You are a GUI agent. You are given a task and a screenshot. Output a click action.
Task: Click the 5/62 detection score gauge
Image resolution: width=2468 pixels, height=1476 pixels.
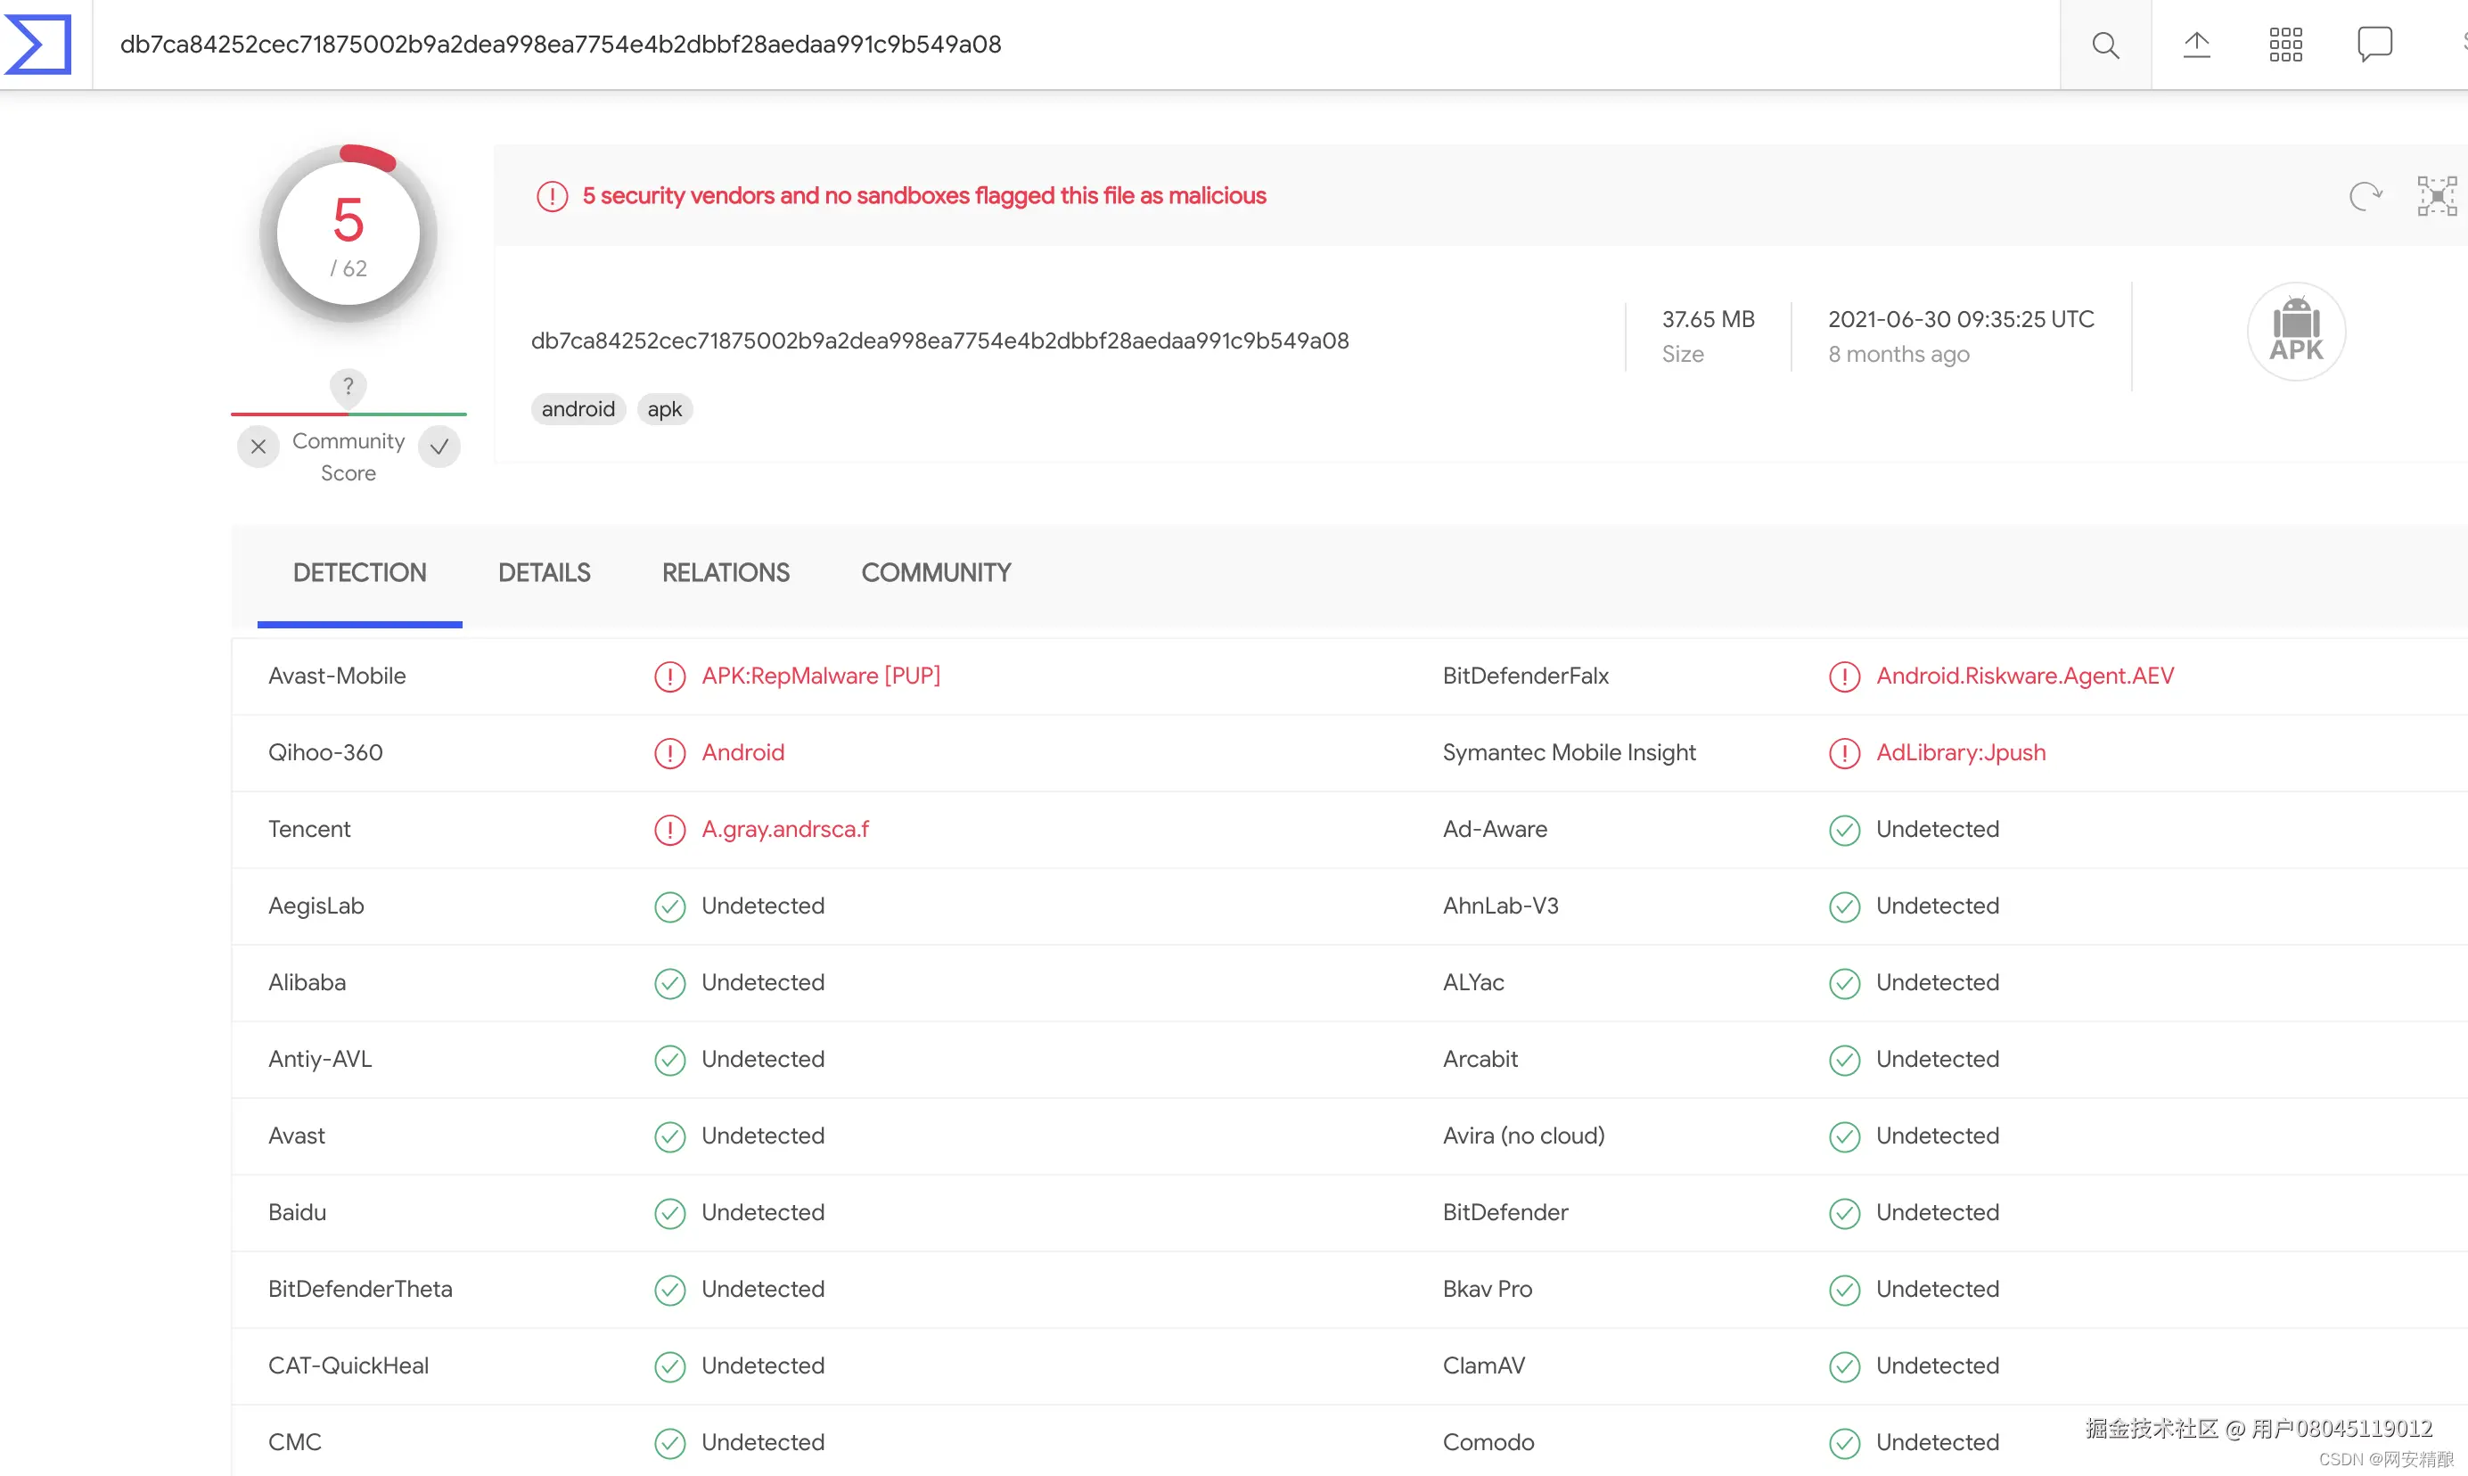click(x=348, y=234)
